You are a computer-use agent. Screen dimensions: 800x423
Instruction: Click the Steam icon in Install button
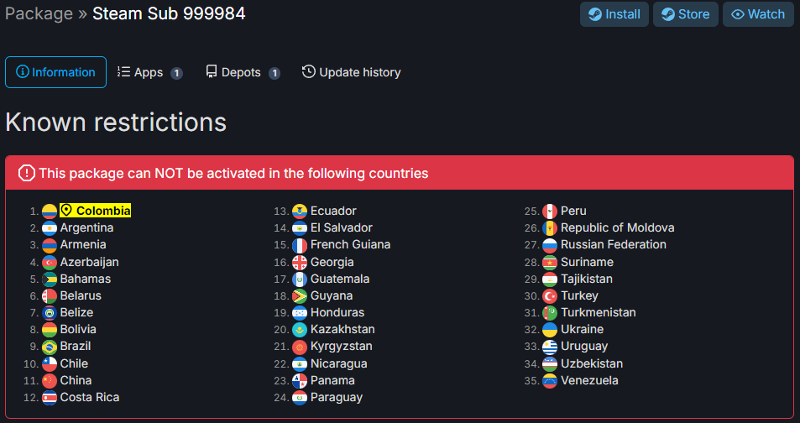tap(595, 14)
